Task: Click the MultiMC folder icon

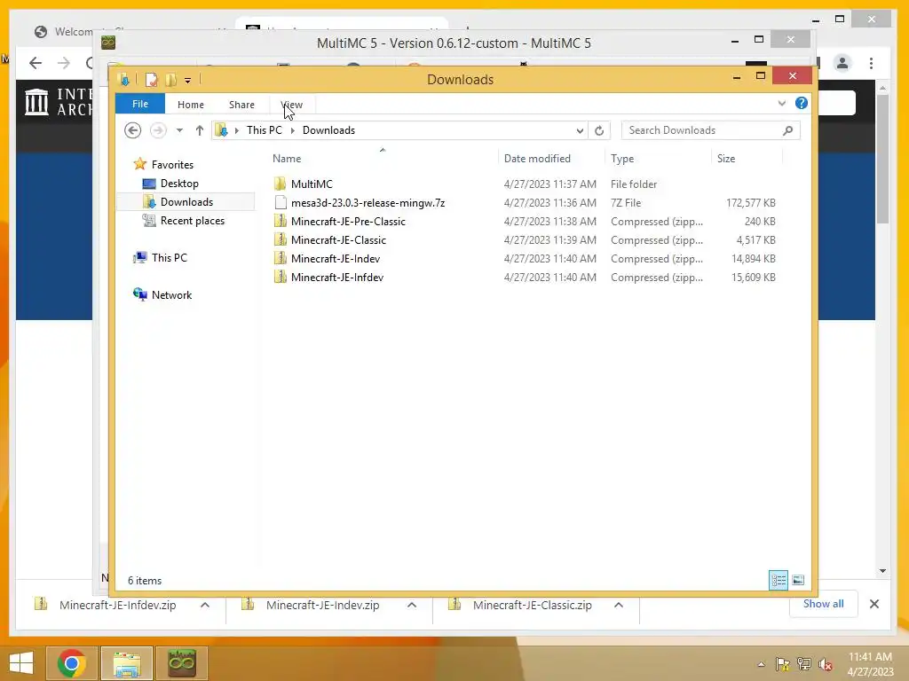Action: click(x=280, y=184)
